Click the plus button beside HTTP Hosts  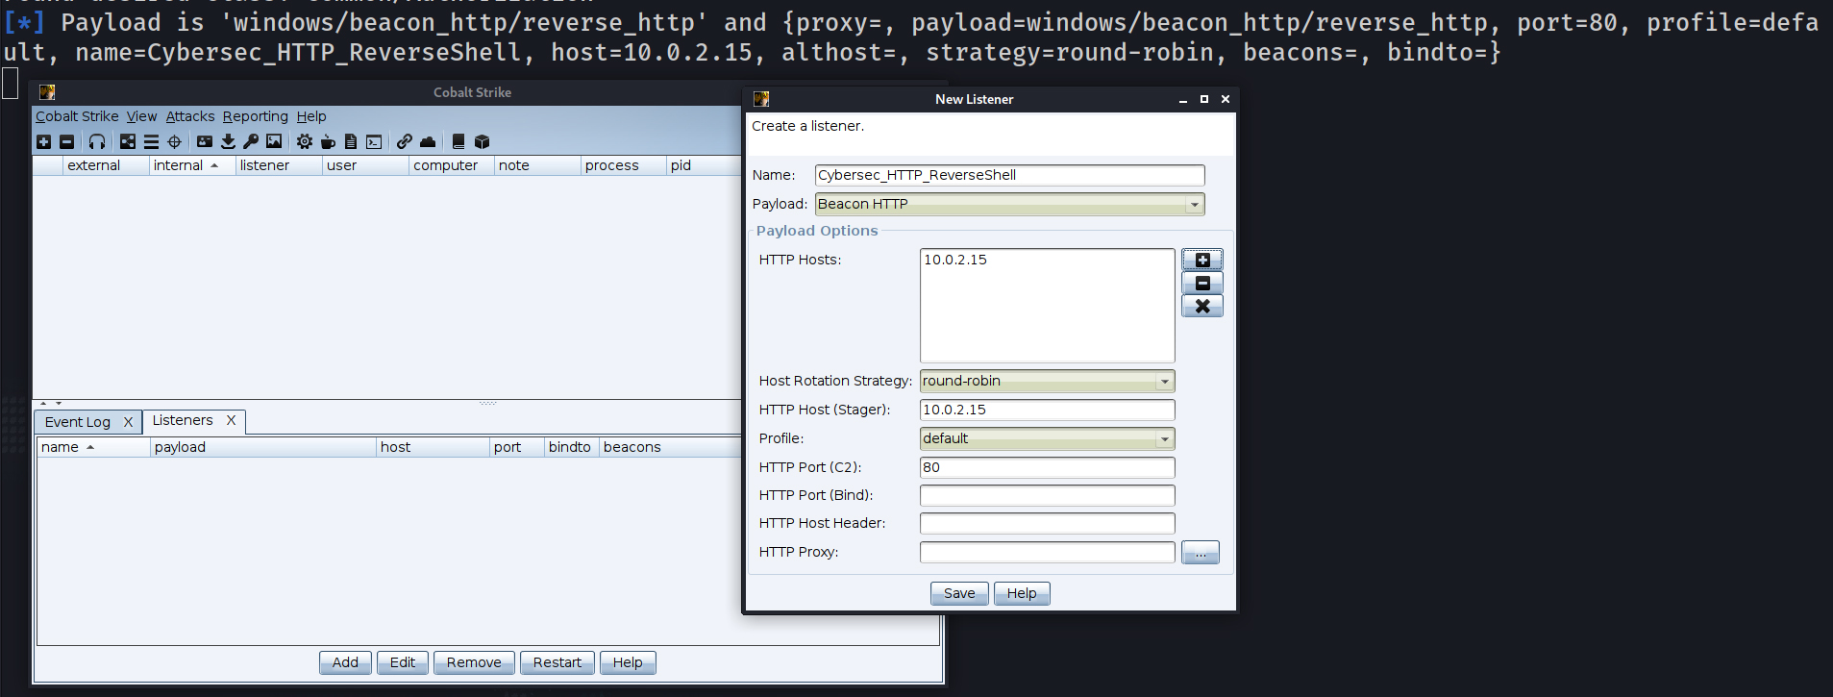point(1201,260)
